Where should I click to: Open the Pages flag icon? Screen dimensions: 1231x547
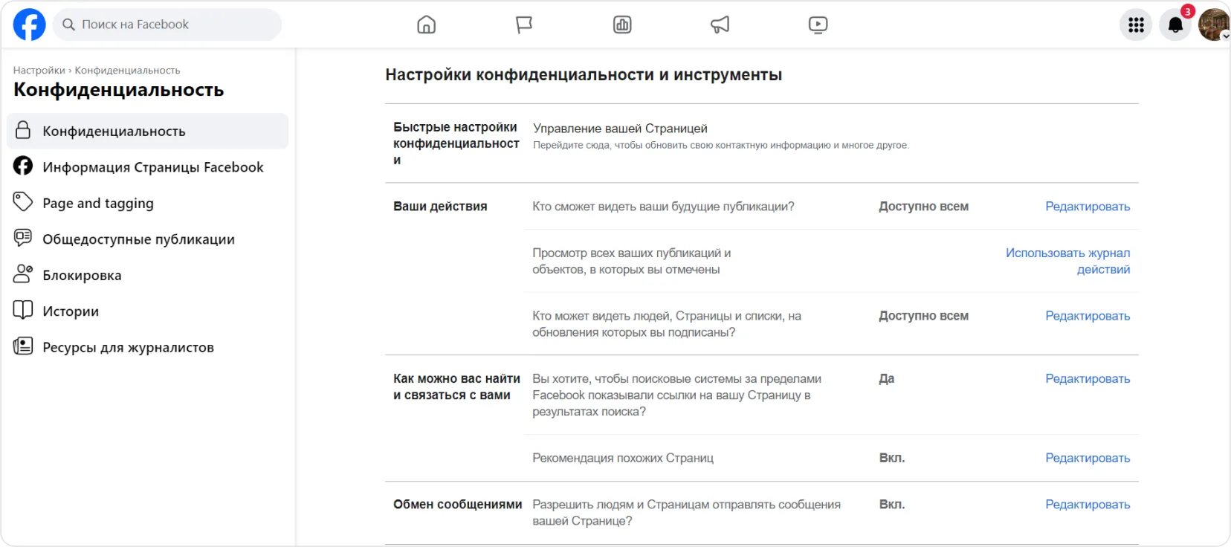[x=524, y=25]
